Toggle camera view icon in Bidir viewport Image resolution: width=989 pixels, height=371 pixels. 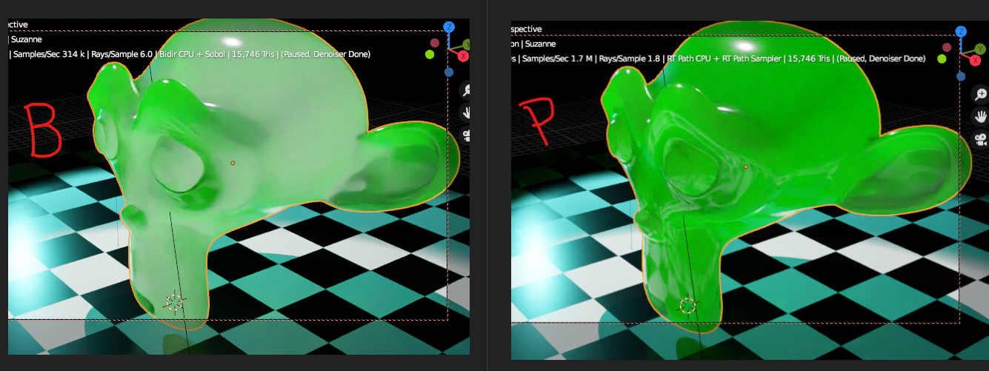pos(467,135)
